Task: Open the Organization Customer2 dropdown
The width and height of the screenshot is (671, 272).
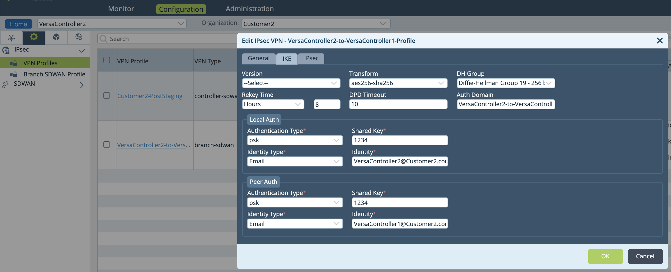Action: pos(316,24)
